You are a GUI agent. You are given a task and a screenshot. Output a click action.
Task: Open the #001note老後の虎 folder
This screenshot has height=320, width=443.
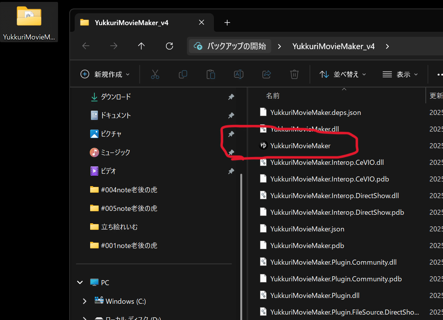(124, 245)
